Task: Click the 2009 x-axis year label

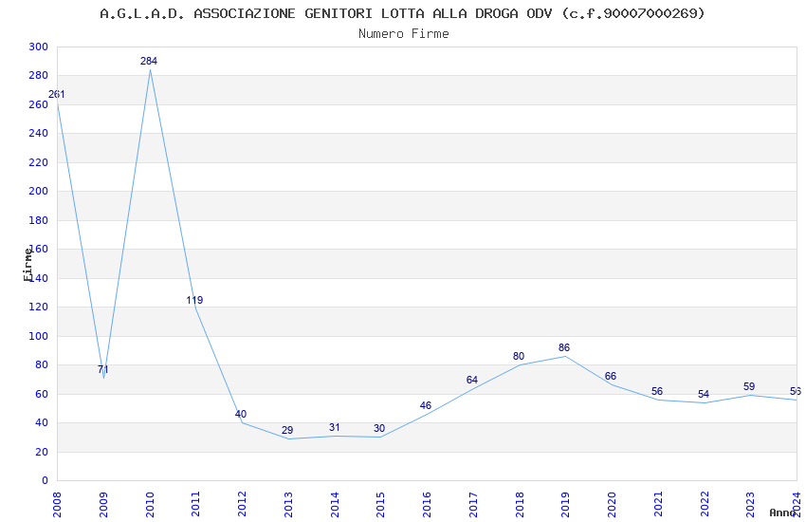Action: click(x=103, y=504)
